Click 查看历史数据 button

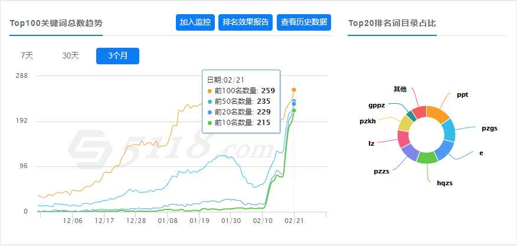coord(305,22)
